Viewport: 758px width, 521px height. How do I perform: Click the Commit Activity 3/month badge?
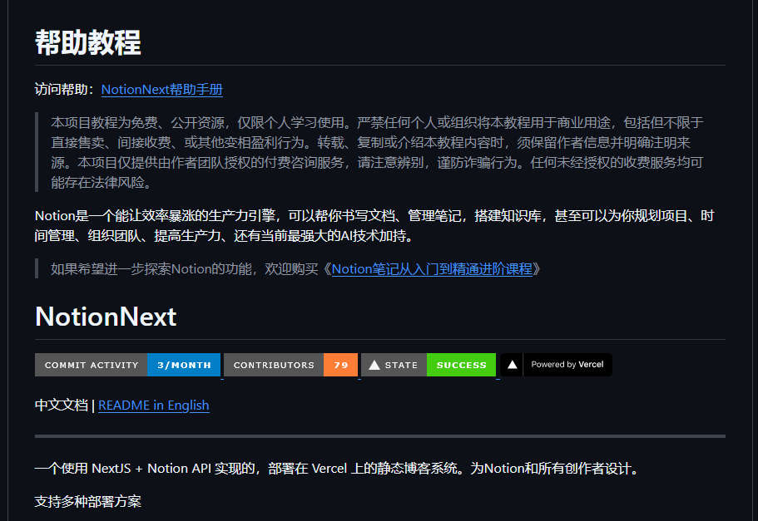[x=127, y=365]
